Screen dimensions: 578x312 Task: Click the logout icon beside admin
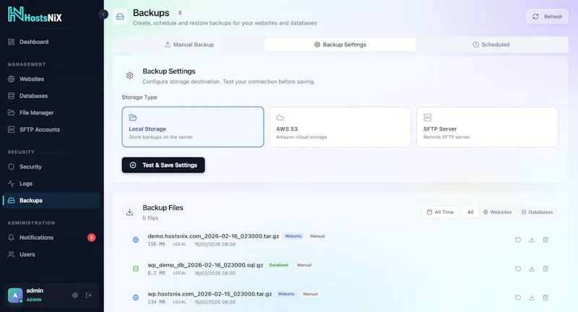[89, 295]
